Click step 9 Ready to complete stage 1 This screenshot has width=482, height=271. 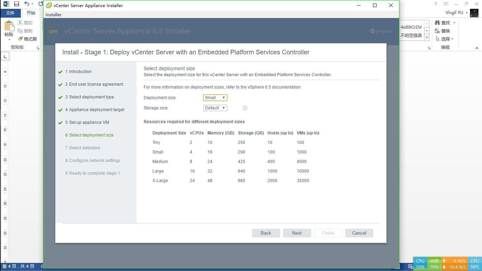click(x=93, y=173)
